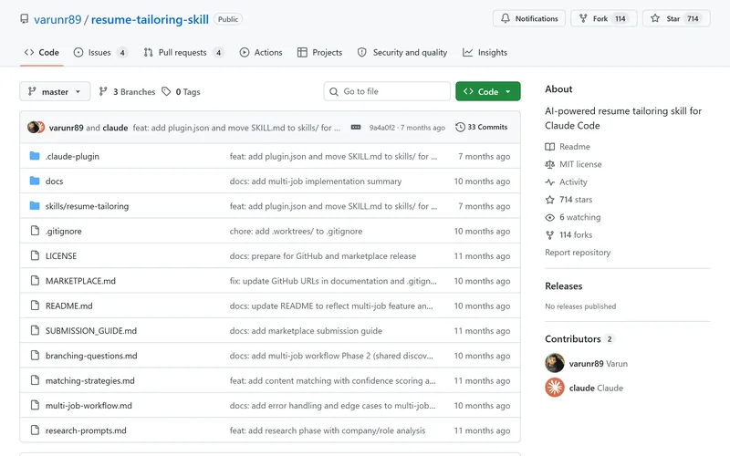Click the file icon beside SUBMISSION_GUIDE.md
This screenshot has height=456, width=730.
tap(35, 330)
